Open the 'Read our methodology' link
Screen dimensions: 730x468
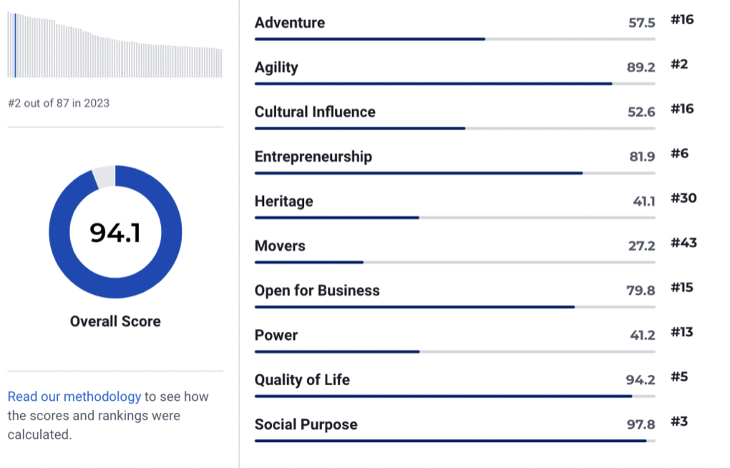pos(74,396)
